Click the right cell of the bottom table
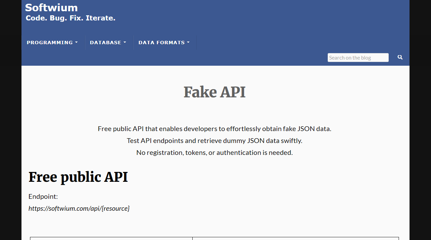Screen dimensions: 431x240 [295, 239]
